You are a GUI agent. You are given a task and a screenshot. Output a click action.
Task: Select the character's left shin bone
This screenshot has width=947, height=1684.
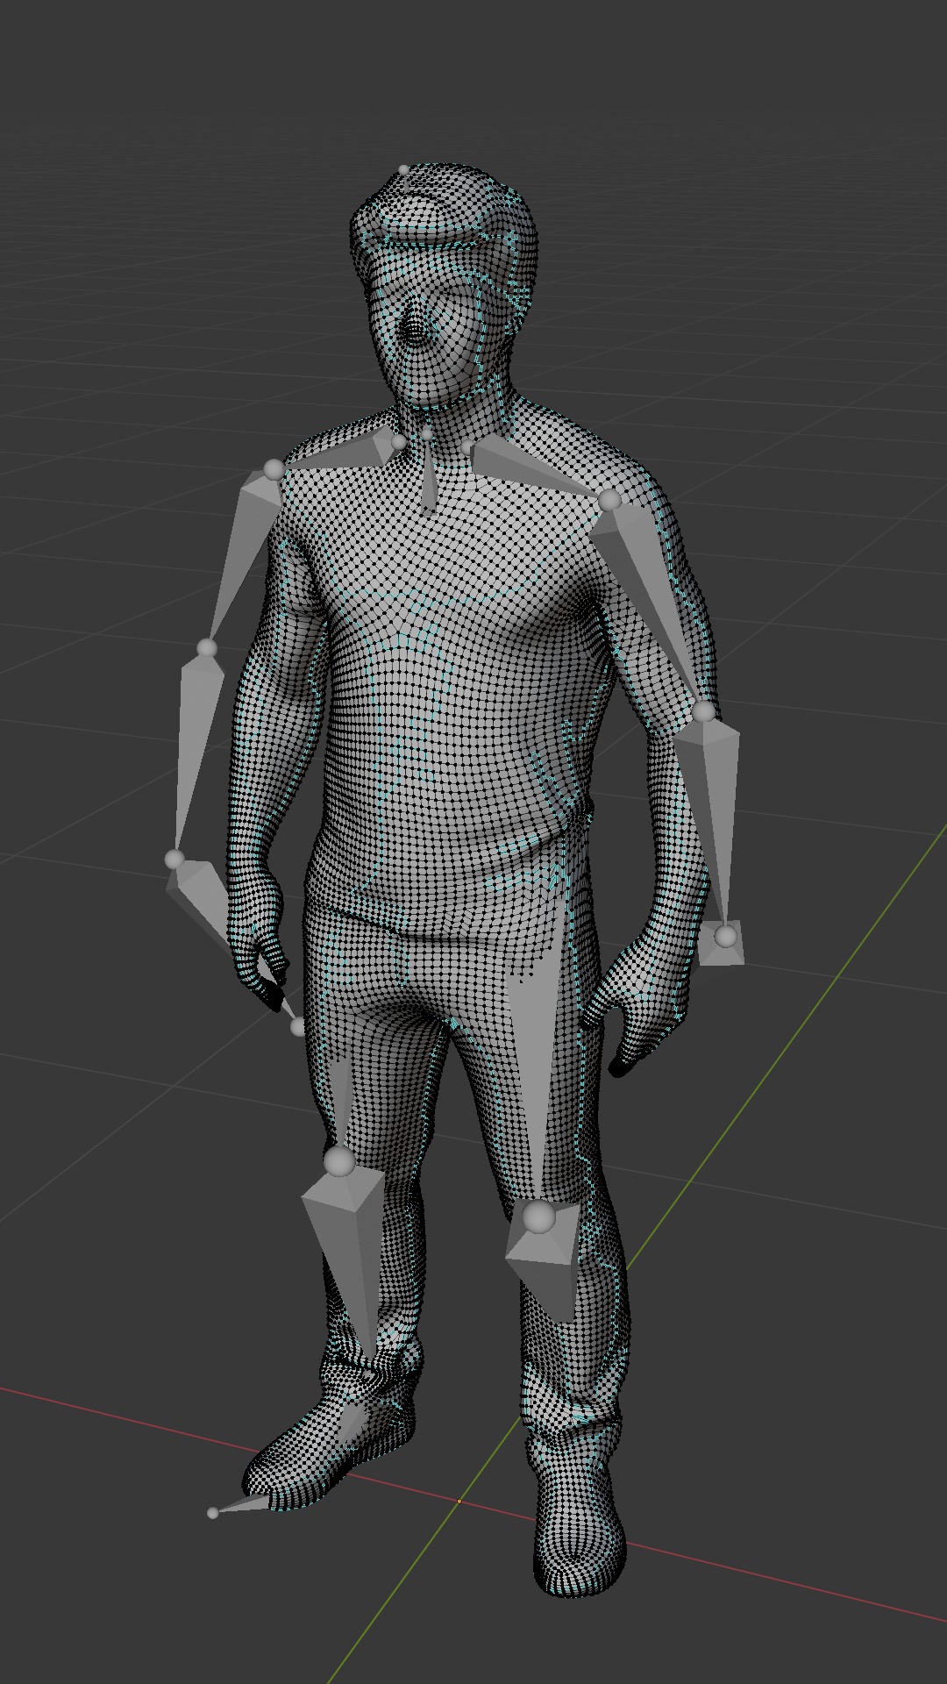click(544, 1263)
